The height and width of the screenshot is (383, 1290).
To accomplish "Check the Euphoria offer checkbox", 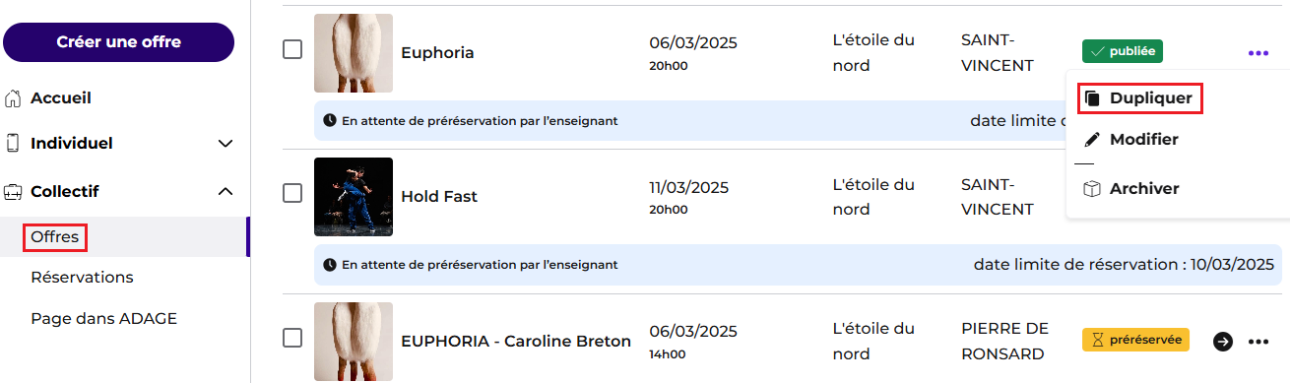I will 292,49.
